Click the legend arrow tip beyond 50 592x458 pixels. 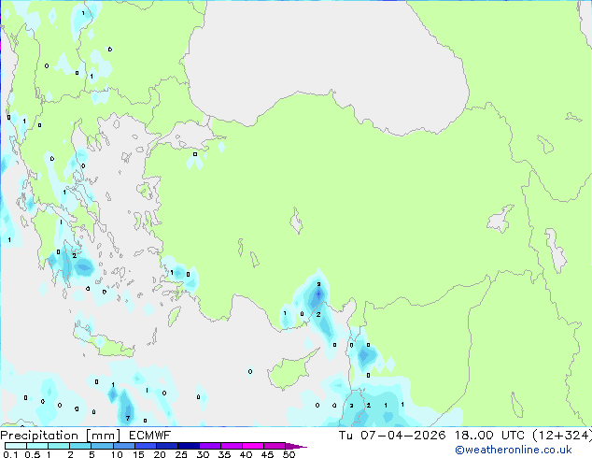[296, 446]
